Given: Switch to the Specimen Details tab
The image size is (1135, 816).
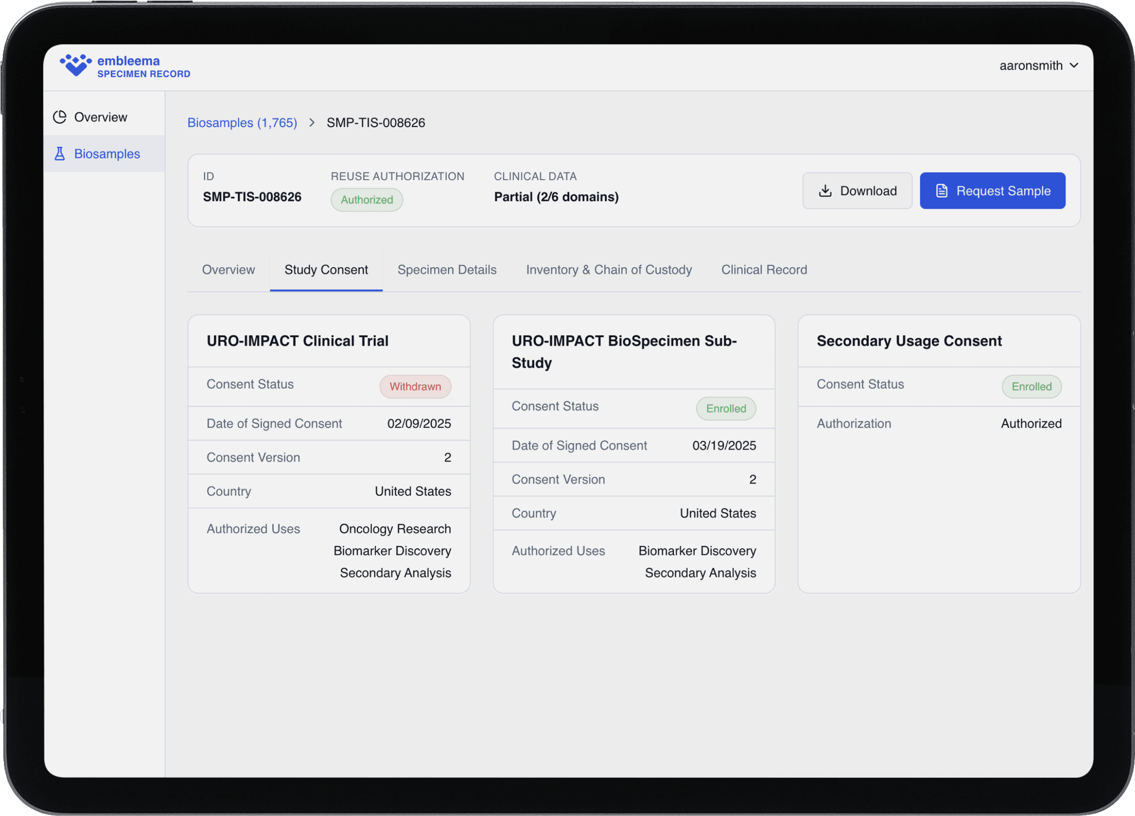Looking at the screenshot, I should point(447,269).
